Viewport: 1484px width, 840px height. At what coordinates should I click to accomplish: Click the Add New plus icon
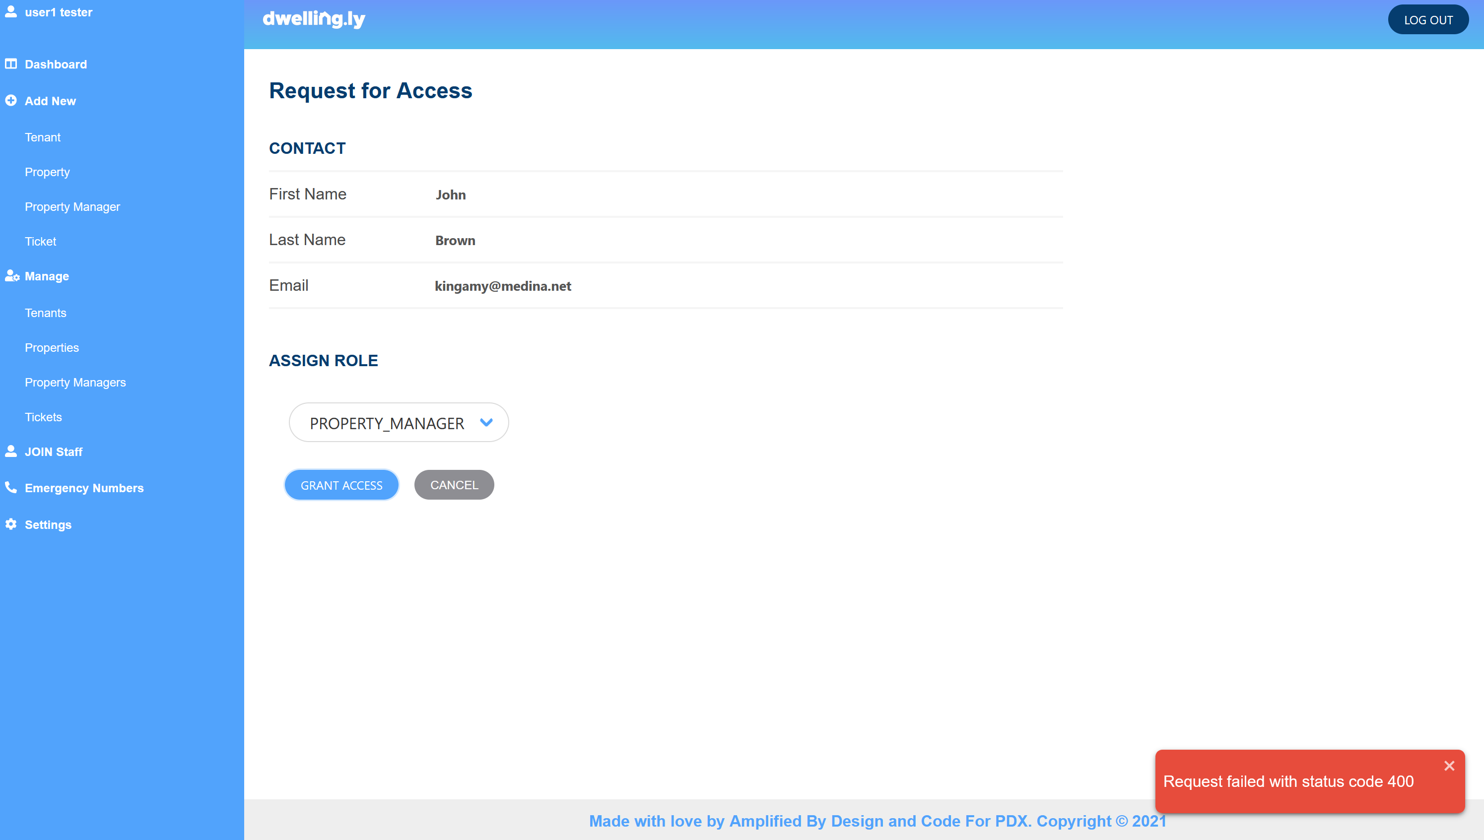11,100
